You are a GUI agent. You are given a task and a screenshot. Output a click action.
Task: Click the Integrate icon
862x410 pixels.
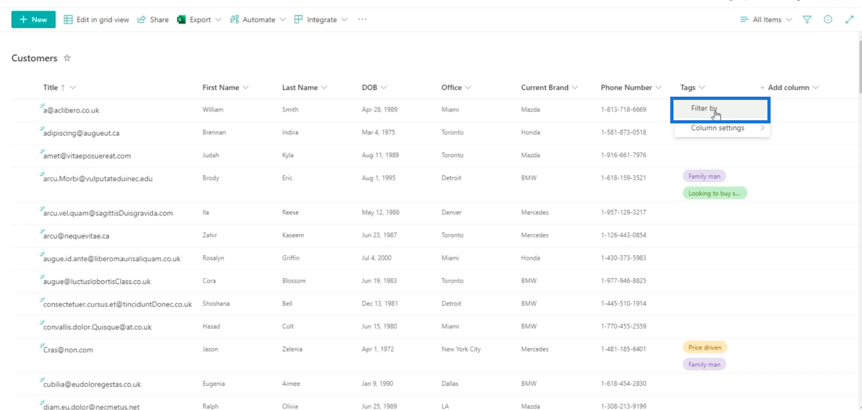tap(298, 19)
